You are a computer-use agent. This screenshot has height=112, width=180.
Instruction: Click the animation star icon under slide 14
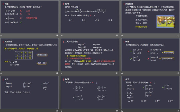coord(62,73)
